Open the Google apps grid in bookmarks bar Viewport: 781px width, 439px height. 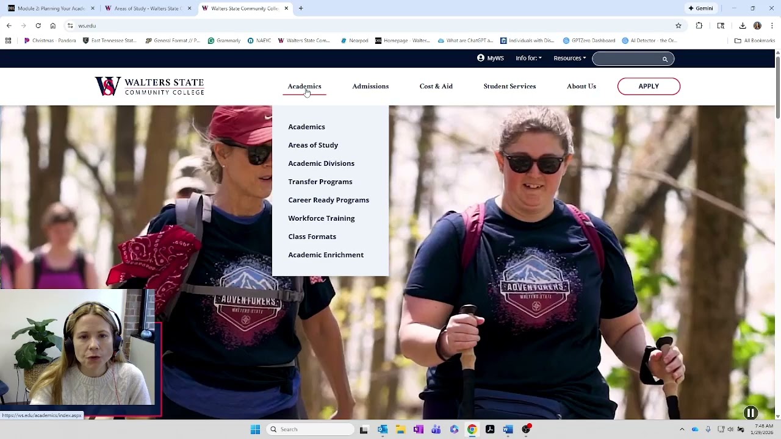click(x=8, y=41)
